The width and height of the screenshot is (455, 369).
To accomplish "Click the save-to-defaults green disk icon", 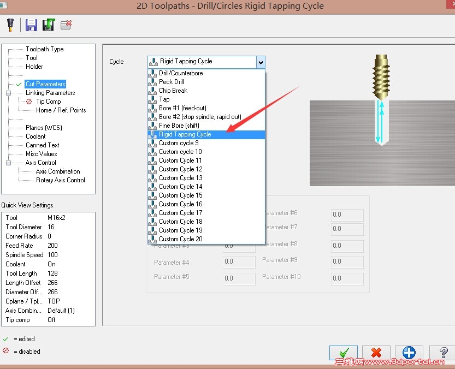I will pos(49,25).
